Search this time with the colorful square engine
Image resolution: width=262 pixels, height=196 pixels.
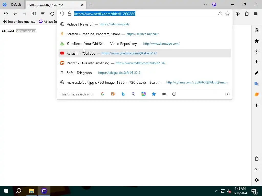pos(143,94)
